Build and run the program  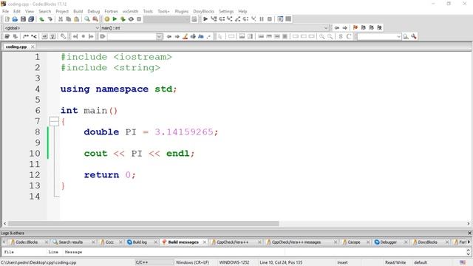point(123,19)
